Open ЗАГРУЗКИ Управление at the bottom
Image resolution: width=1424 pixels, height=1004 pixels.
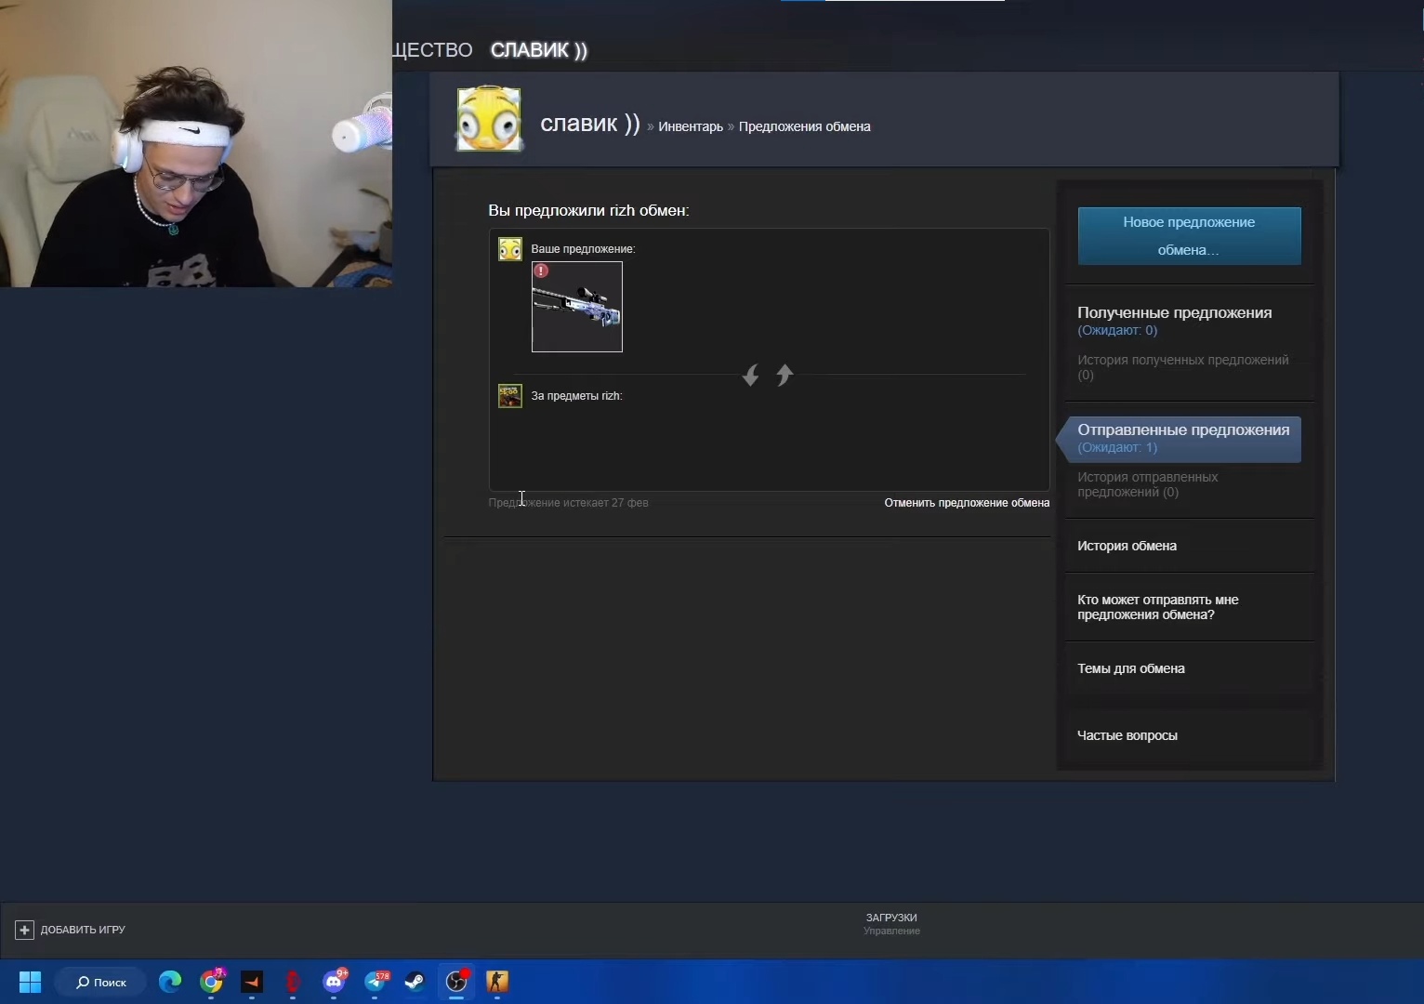coord(891,924)
